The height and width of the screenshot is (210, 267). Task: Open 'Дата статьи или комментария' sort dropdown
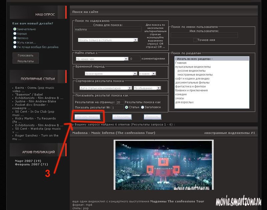click(105, 88)
